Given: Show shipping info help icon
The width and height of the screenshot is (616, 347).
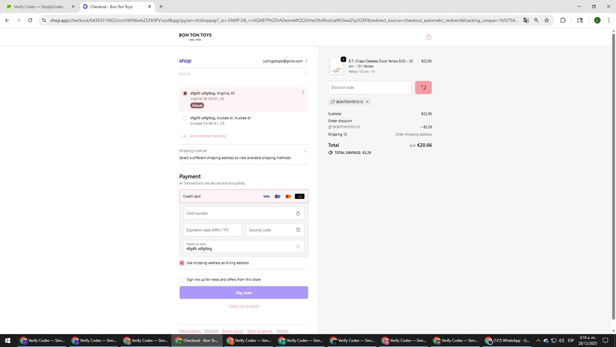Looking at the screenshot, I should pos(345,134).
